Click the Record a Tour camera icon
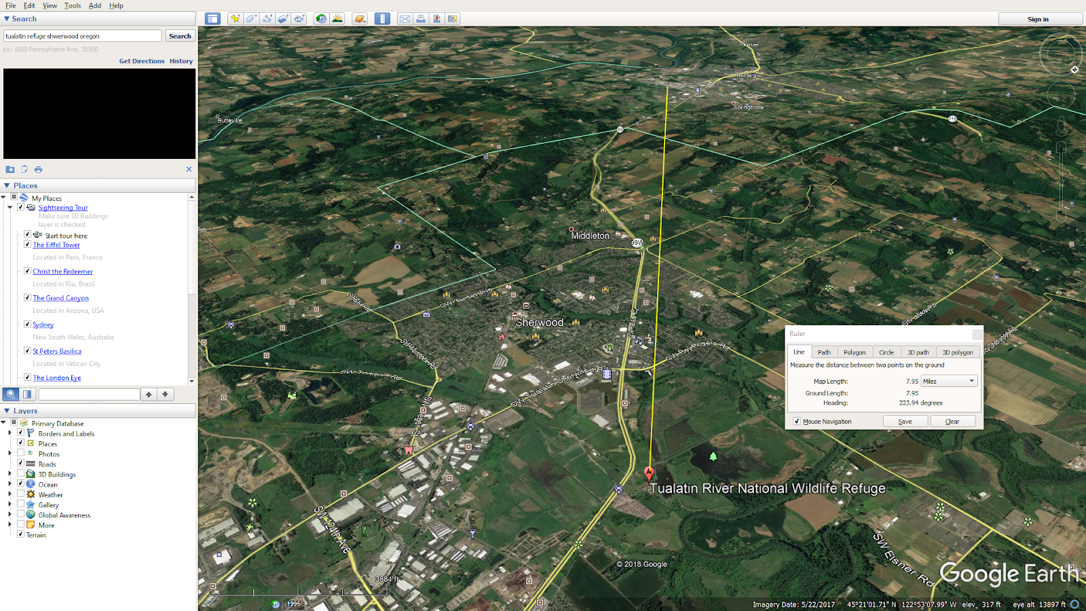The image size is (1086, 611). (x=299, y=19)
